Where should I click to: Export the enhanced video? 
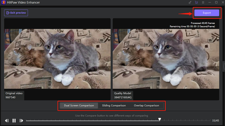[x=207, y=13]
